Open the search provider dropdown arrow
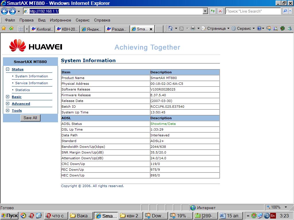 tap(290, 11)
